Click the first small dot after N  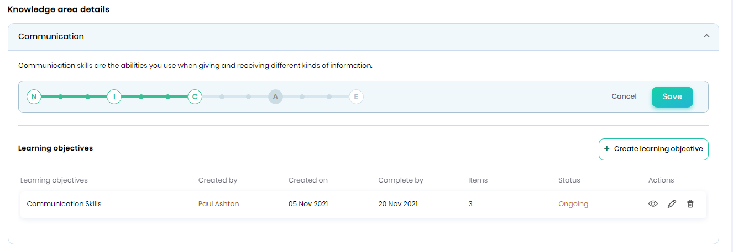point(61,97)
